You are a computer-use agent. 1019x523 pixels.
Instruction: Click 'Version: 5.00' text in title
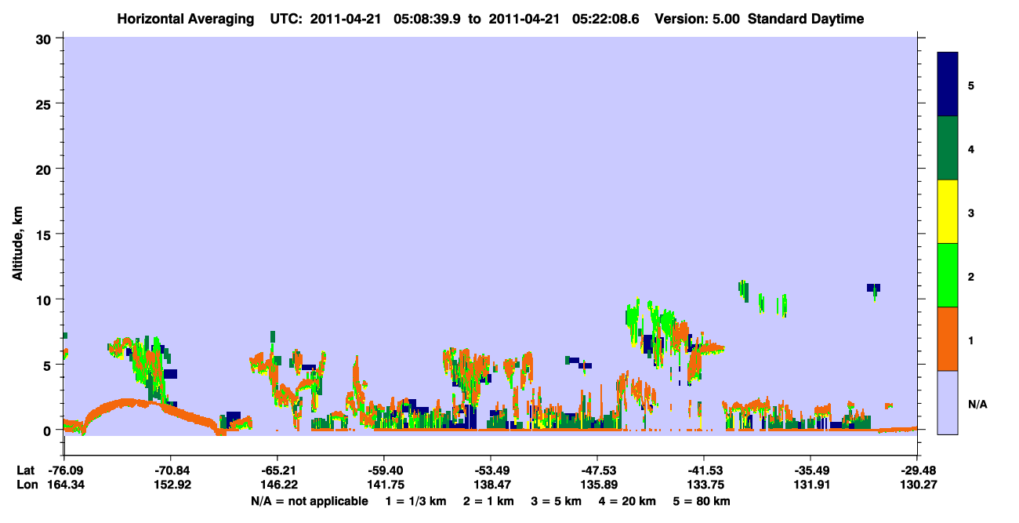698,19
